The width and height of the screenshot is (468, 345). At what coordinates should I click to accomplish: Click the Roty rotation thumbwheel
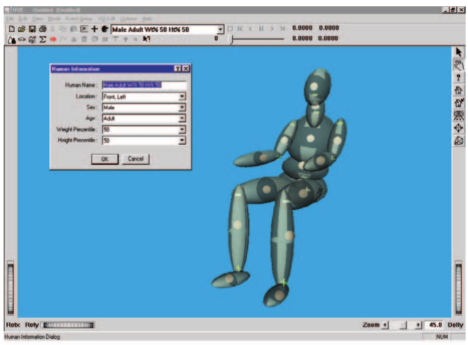pyautogui.click(x=69, y=325)
